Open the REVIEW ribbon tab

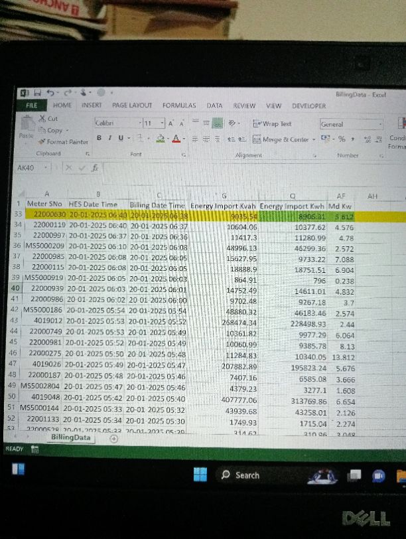[x=244, y=106]
